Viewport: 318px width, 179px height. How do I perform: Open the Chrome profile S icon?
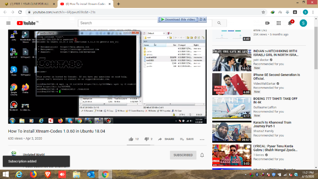point(305,12)
